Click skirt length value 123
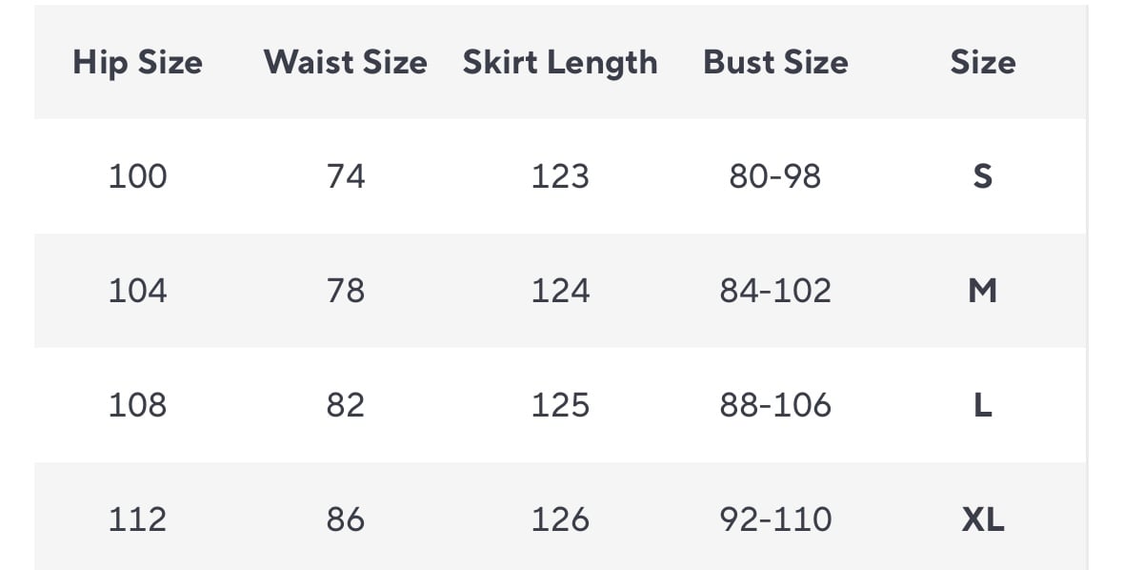This screenshot has width=1123, height=570. [560, 176]
